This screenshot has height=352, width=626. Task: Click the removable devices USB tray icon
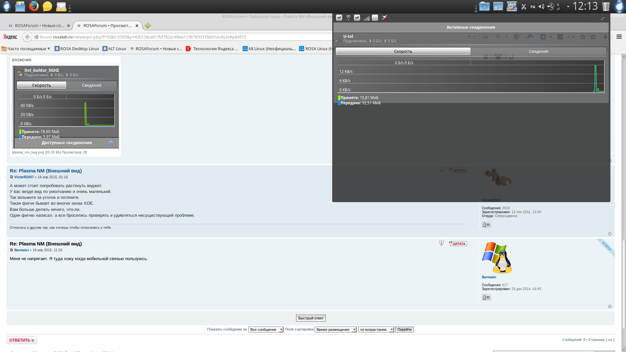click(551, 7)
